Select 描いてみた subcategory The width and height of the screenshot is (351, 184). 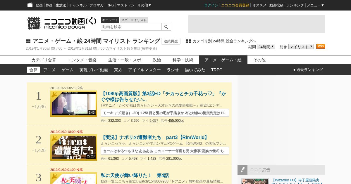click(195, 70)
